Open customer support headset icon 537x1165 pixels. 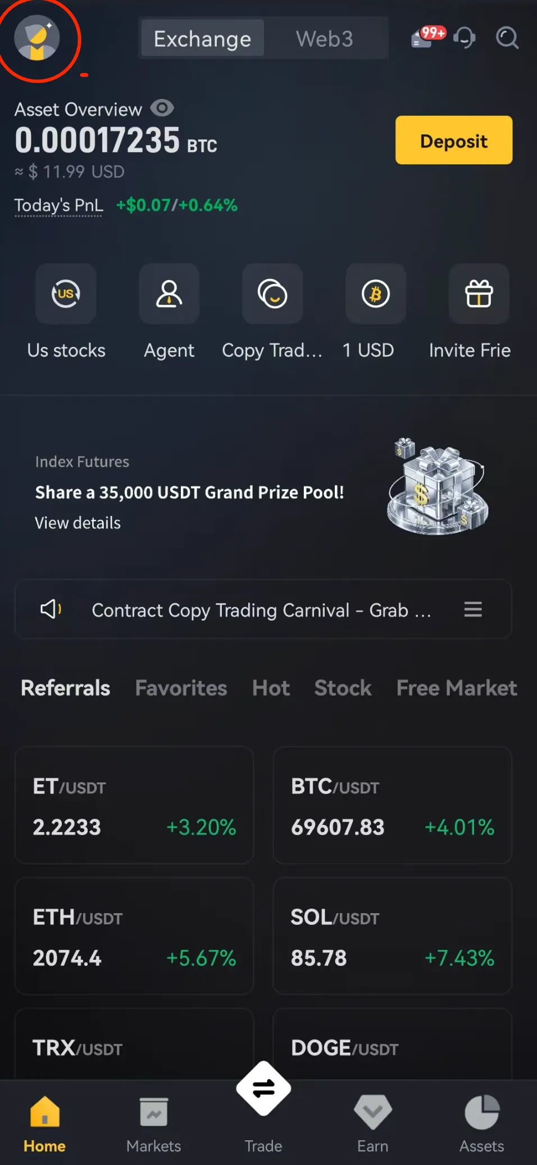(x=465, y=38)
